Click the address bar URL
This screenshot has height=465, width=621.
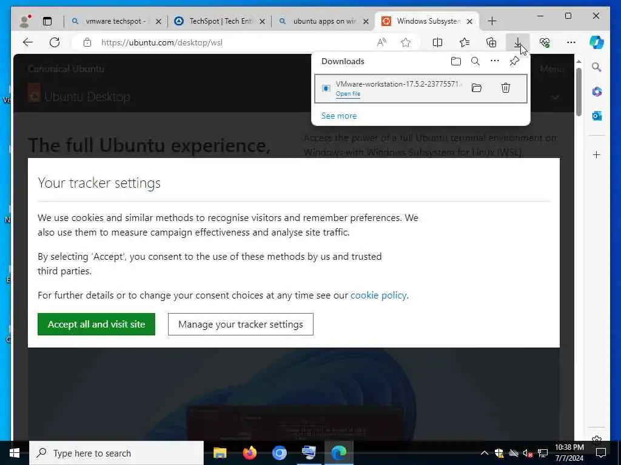(x=161, y=42)
